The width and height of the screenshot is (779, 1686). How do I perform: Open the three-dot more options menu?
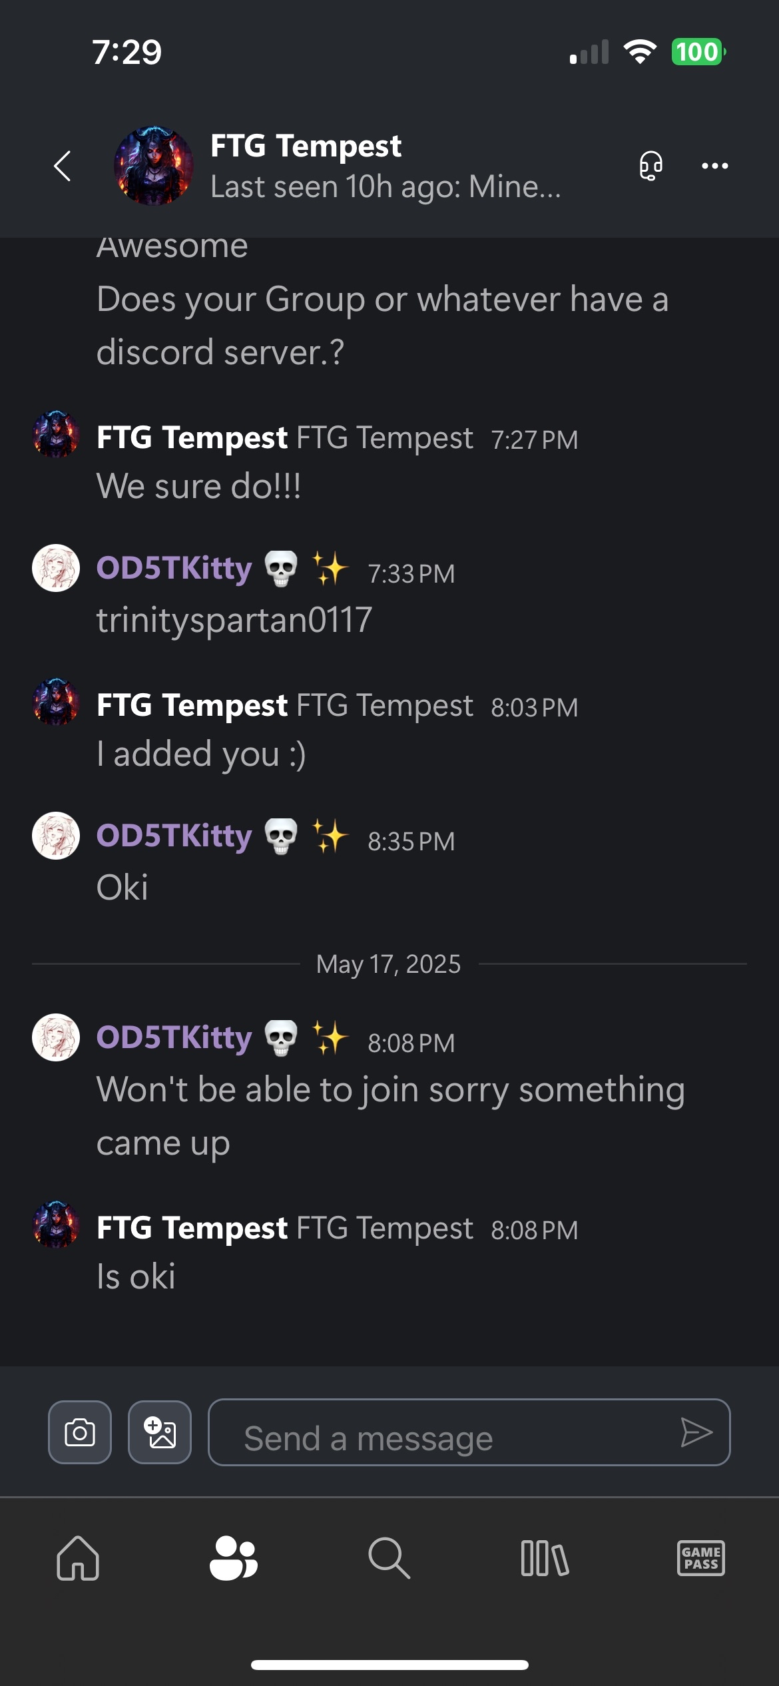[x=714, y=166]
